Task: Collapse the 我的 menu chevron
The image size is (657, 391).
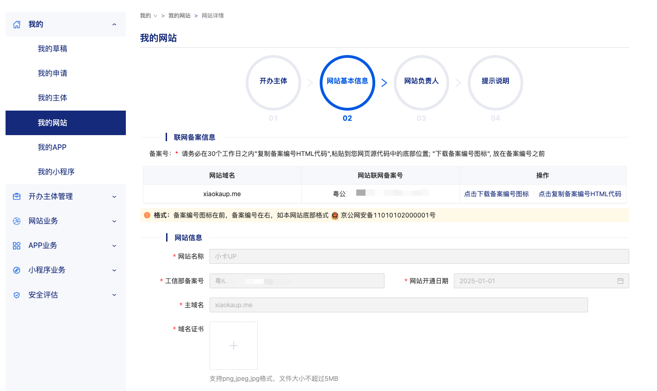Action: (x=114, y=25)
